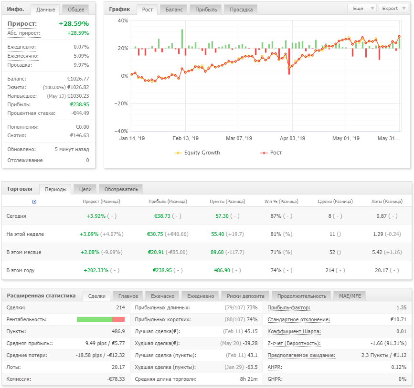The height and width of the screenshot is (388, 414).
Task: Click the Коэффициент Шарпа label
Action: 294,331
